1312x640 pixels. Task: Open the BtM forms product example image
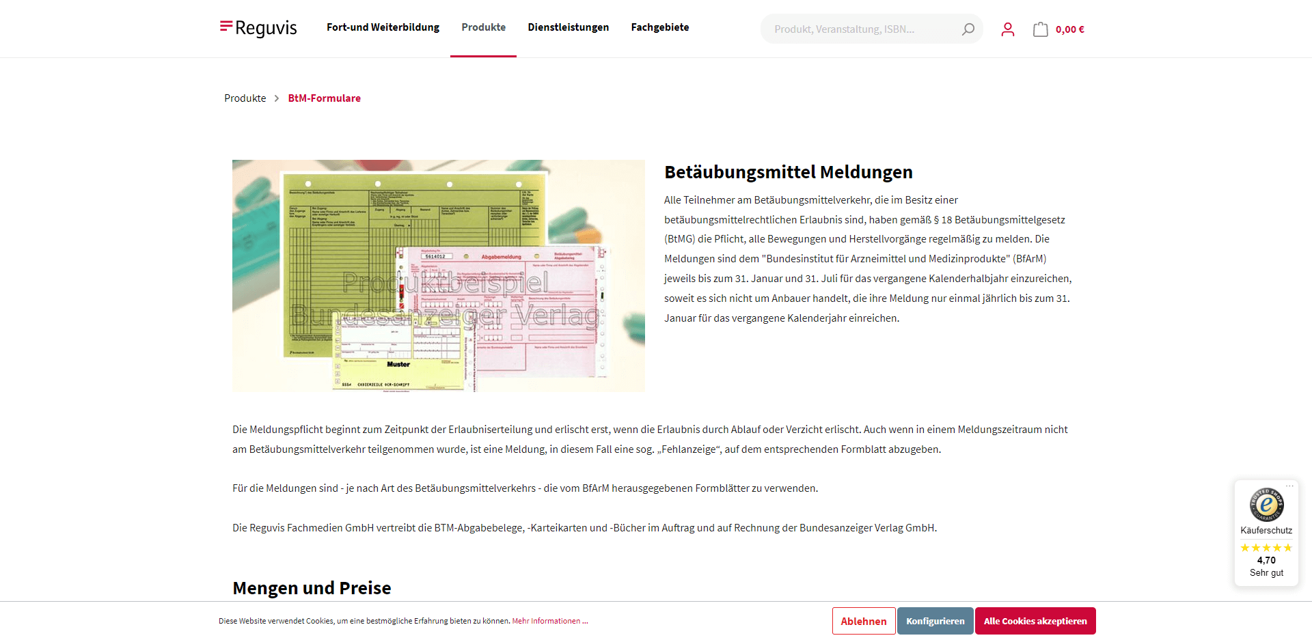(439, 276)
